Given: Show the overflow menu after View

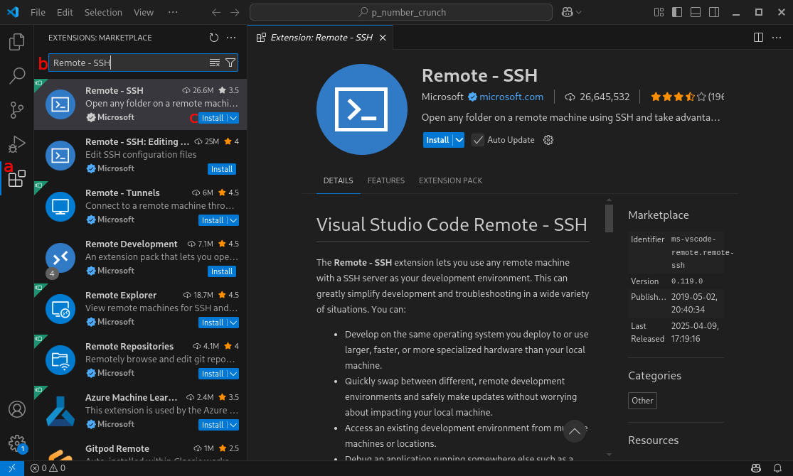Looking at the screenshot, I should [173, 12].
